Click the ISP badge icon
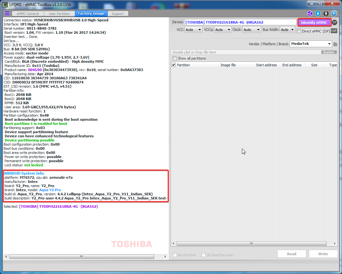The height and width of the screenshot is (274, 342). pos(334,31)
